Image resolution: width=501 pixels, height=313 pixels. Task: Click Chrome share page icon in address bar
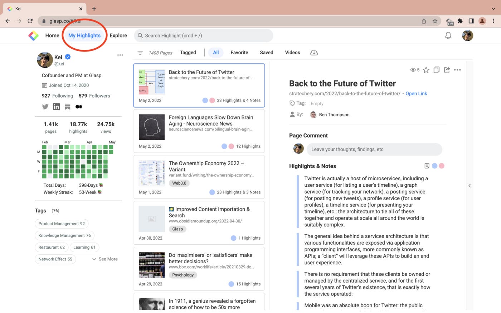[x=424, y=21]
